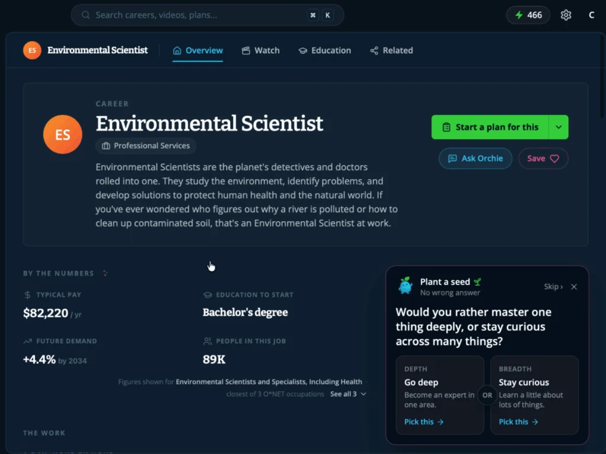
Task: Click the OR divider badge between choices
Action: (487, 395)
